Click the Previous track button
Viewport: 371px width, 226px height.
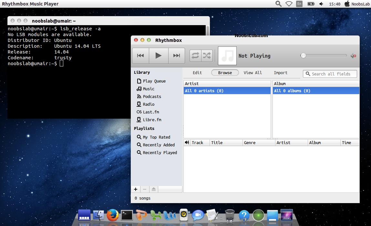coord(140,55)
